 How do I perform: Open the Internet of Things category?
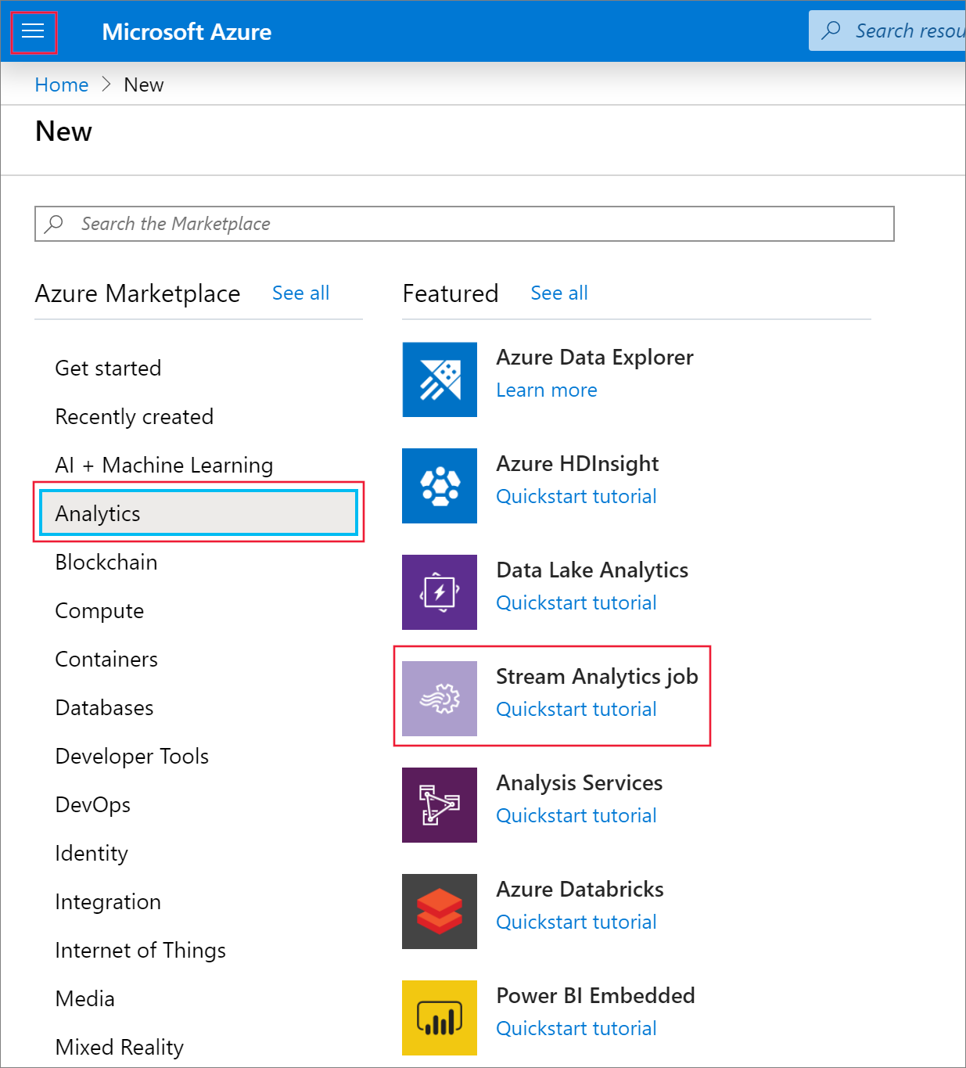(141, 951)
